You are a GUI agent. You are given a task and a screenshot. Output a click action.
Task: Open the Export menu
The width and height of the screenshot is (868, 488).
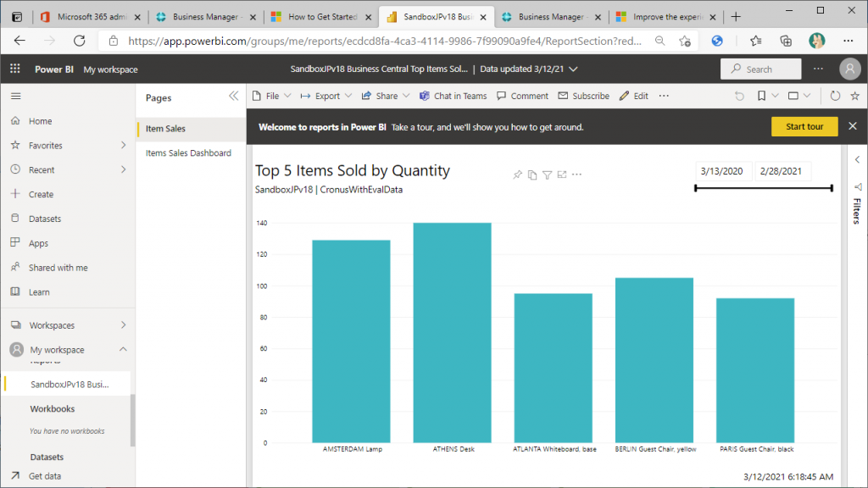326,96
